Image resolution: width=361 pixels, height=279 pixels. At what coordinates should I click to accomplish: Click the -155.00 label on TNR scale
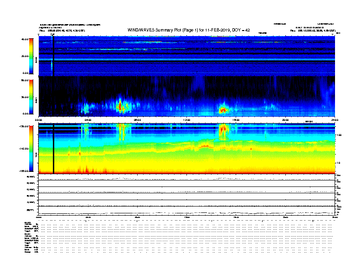coord(24,171)
